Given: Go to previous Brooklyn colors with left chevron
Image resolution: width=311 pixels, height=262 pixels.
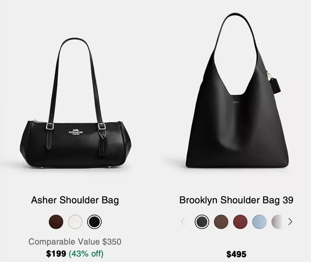Looking at the screenshot, I should pyautogui.click(x=183, y=222).
